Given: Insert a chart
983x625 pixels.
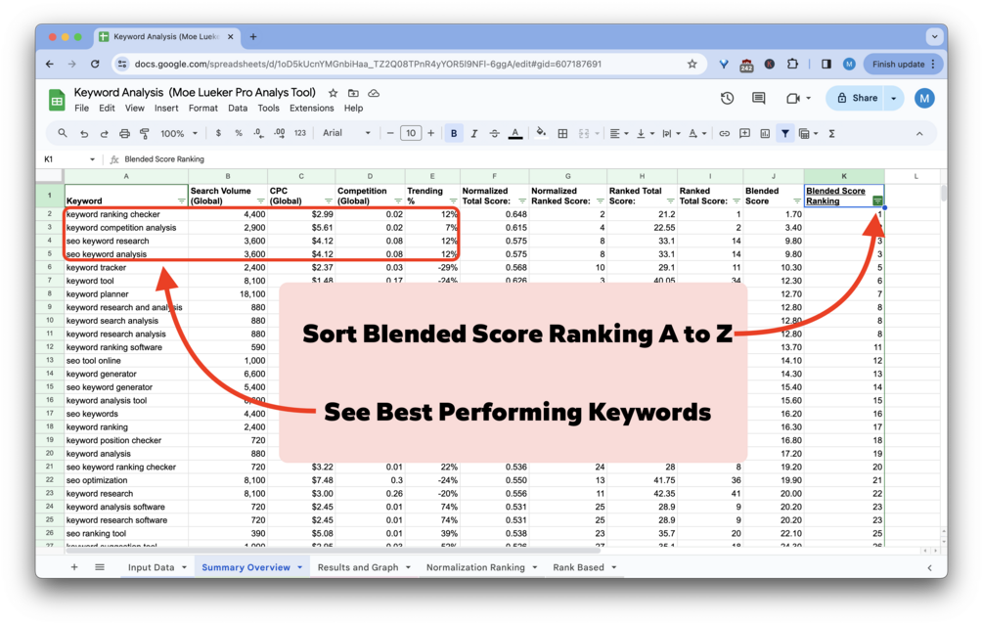Looking at the screenshot, I should [x=765, y=134].
